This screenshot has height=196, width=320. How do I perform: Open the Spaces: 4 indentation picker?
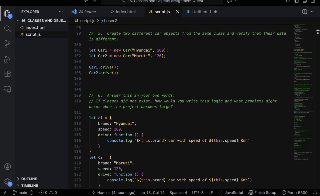pyautogui.click(x=178, y=193)
